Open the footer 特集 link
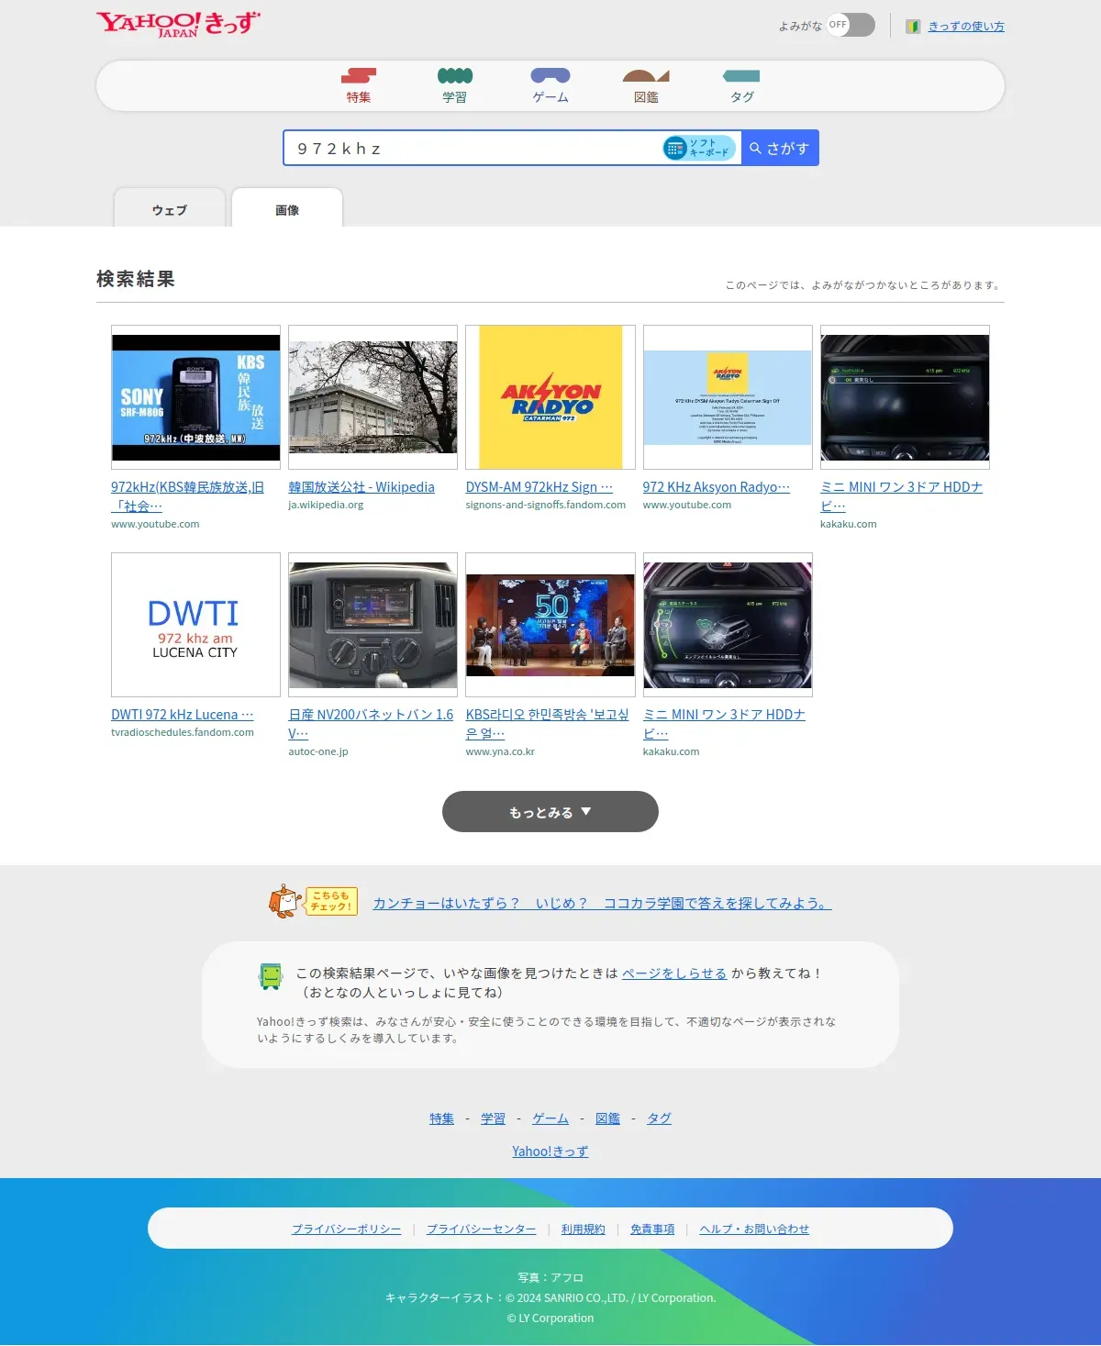Image resolution: width=1101 pixels, height=1346 pixels. (x=441, y=1118)
